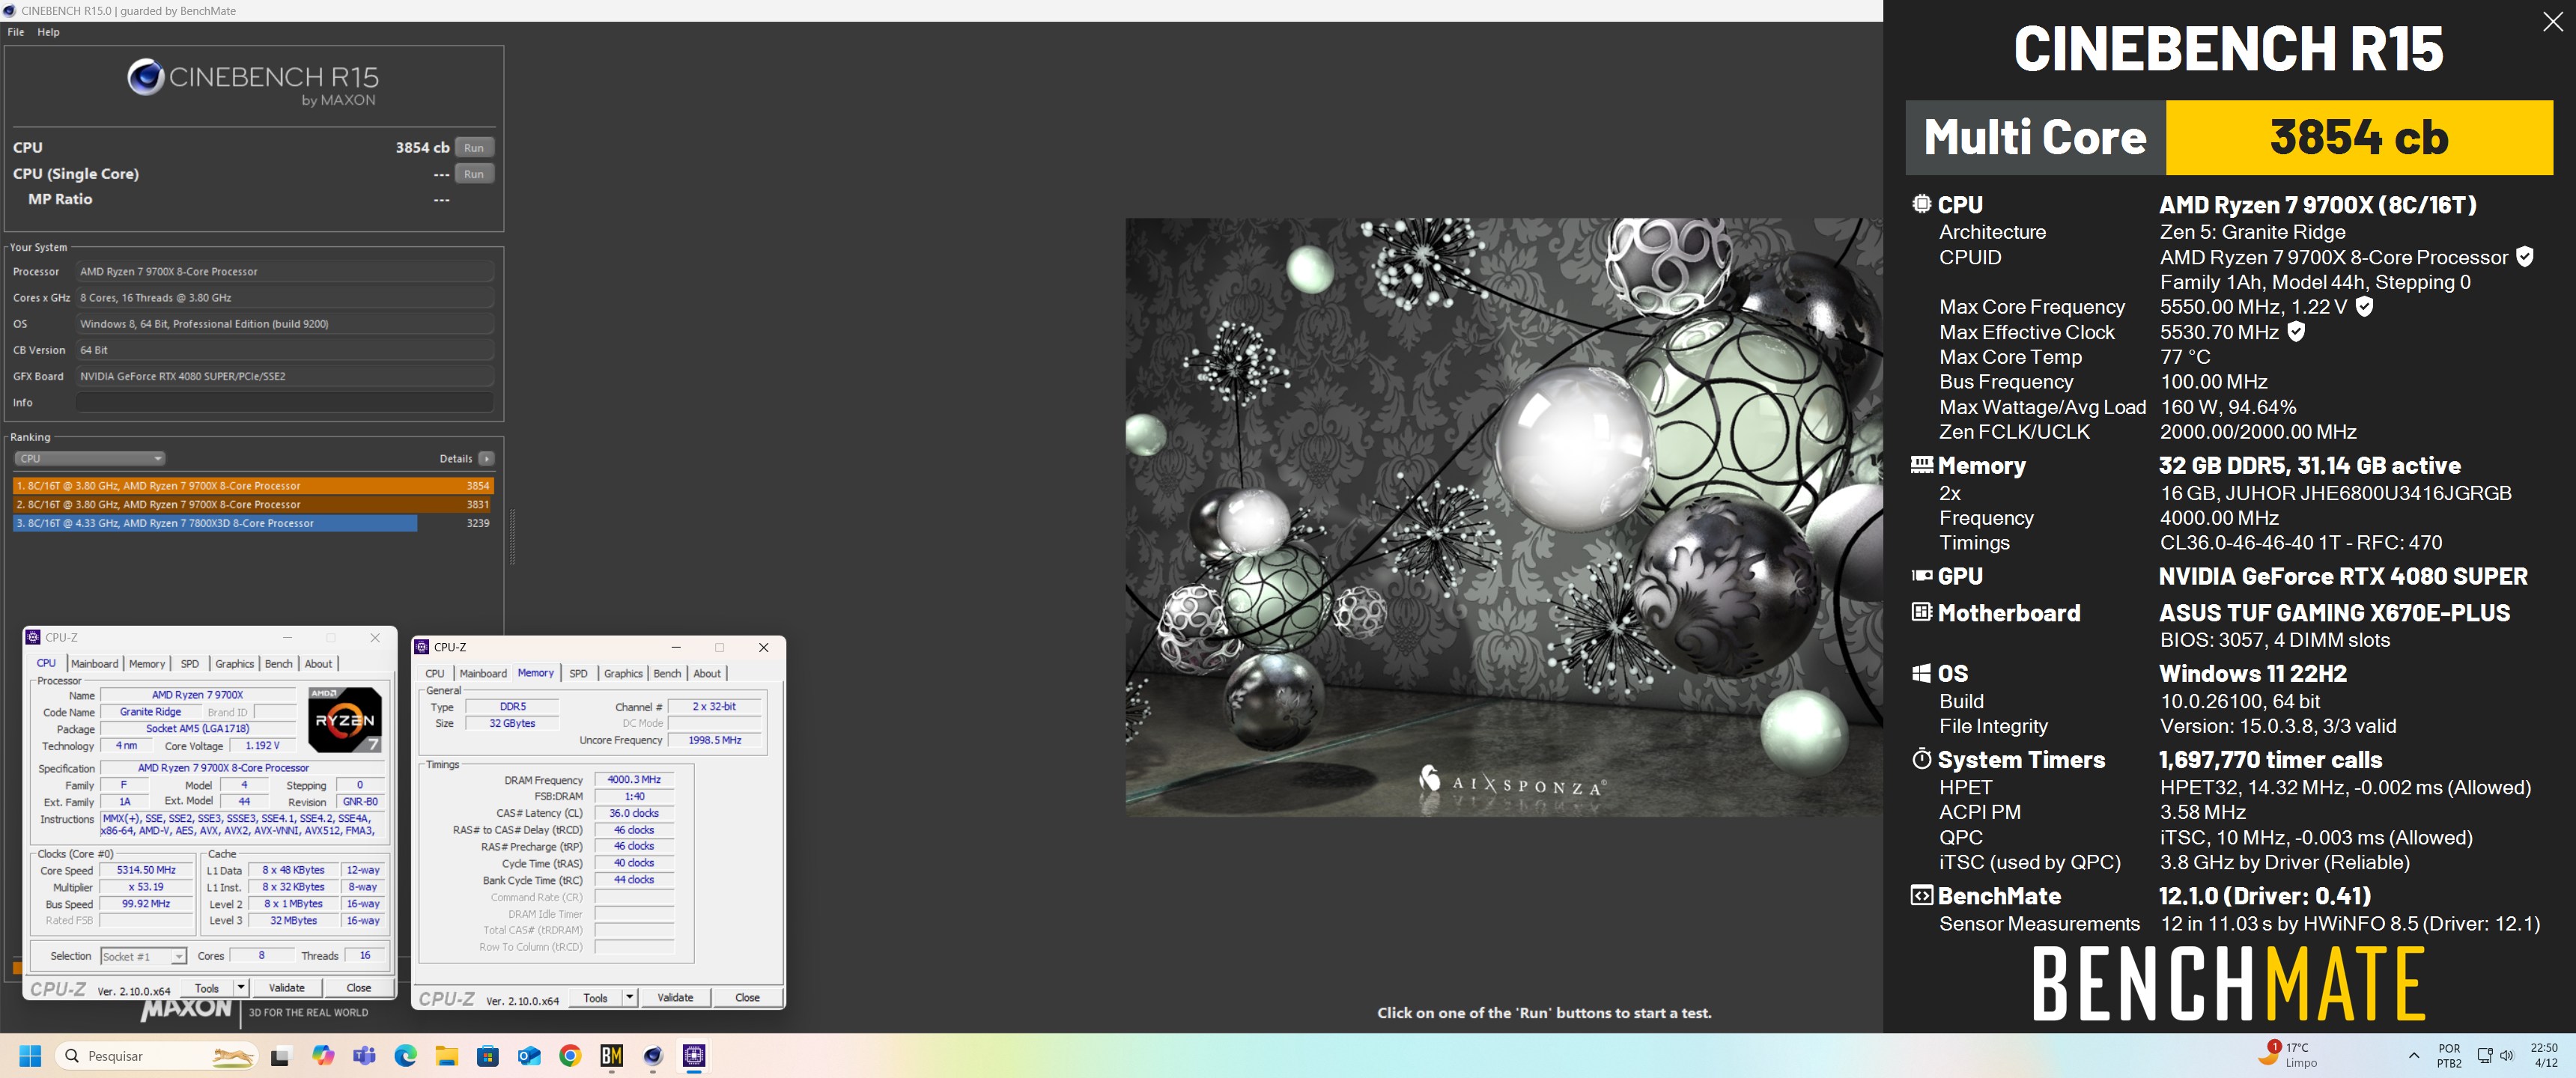Viewport: 2576px width, 1078px height.
Task: Click the 3854 cb multi core score banner
Action: [x=2359, y=137]
